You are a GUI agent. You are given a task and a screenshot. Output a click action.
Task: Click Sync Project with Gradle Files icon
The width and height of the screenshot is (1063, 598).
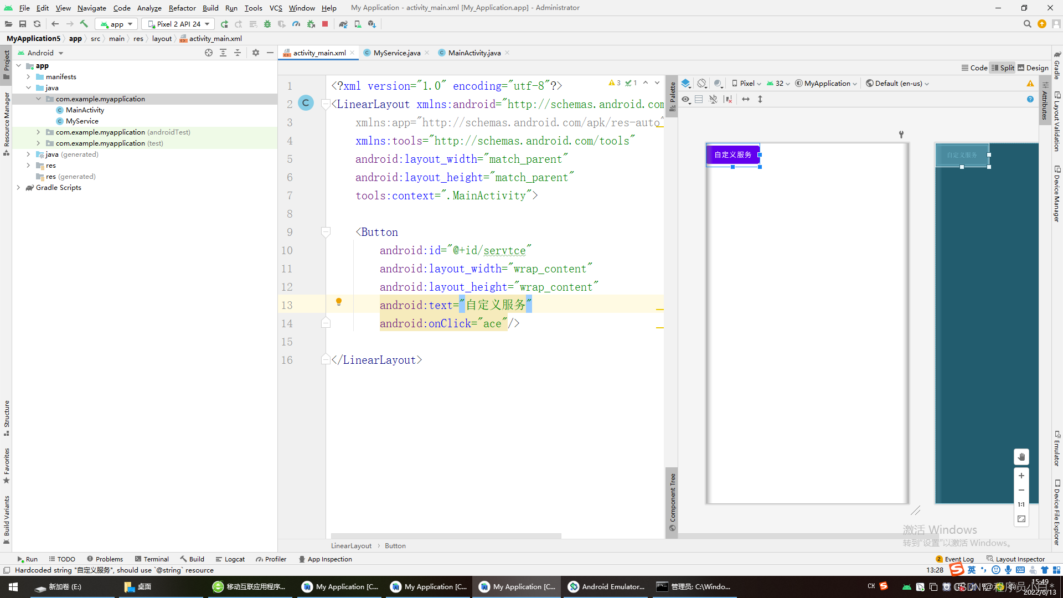[x=343, y=24]
